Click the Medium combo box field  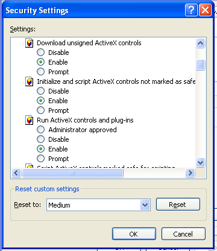[x=98, y=205]
